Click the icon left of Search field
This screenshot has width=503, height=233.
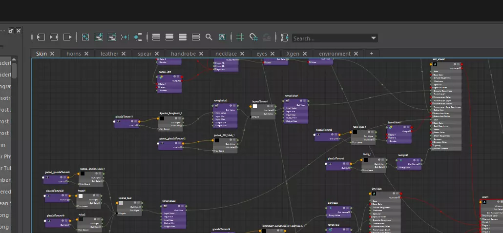point(285,38)
